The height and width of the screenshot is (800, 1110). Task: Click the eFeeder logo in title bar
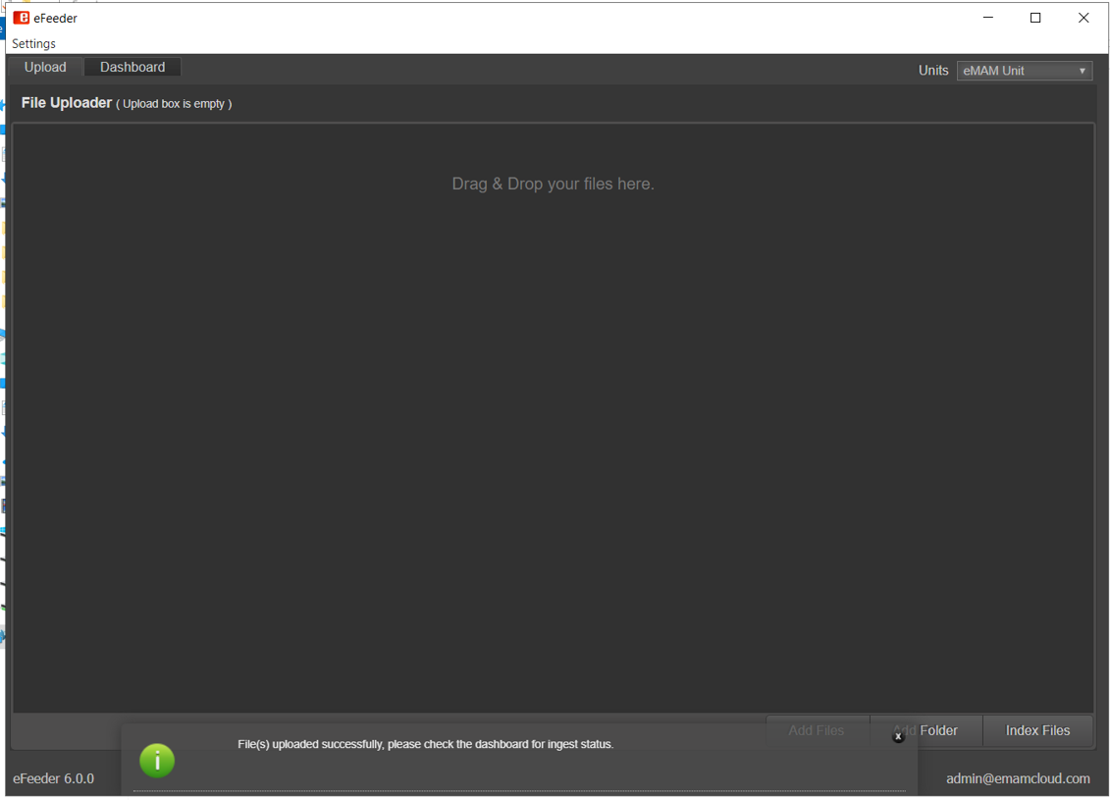[x=21, y=18]
